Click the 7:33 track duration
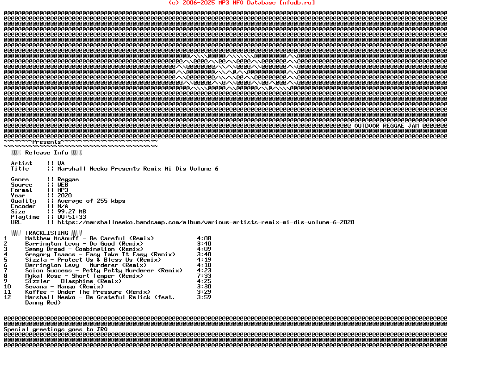Viewport: 483px width, 375px height. click(204, 276)
